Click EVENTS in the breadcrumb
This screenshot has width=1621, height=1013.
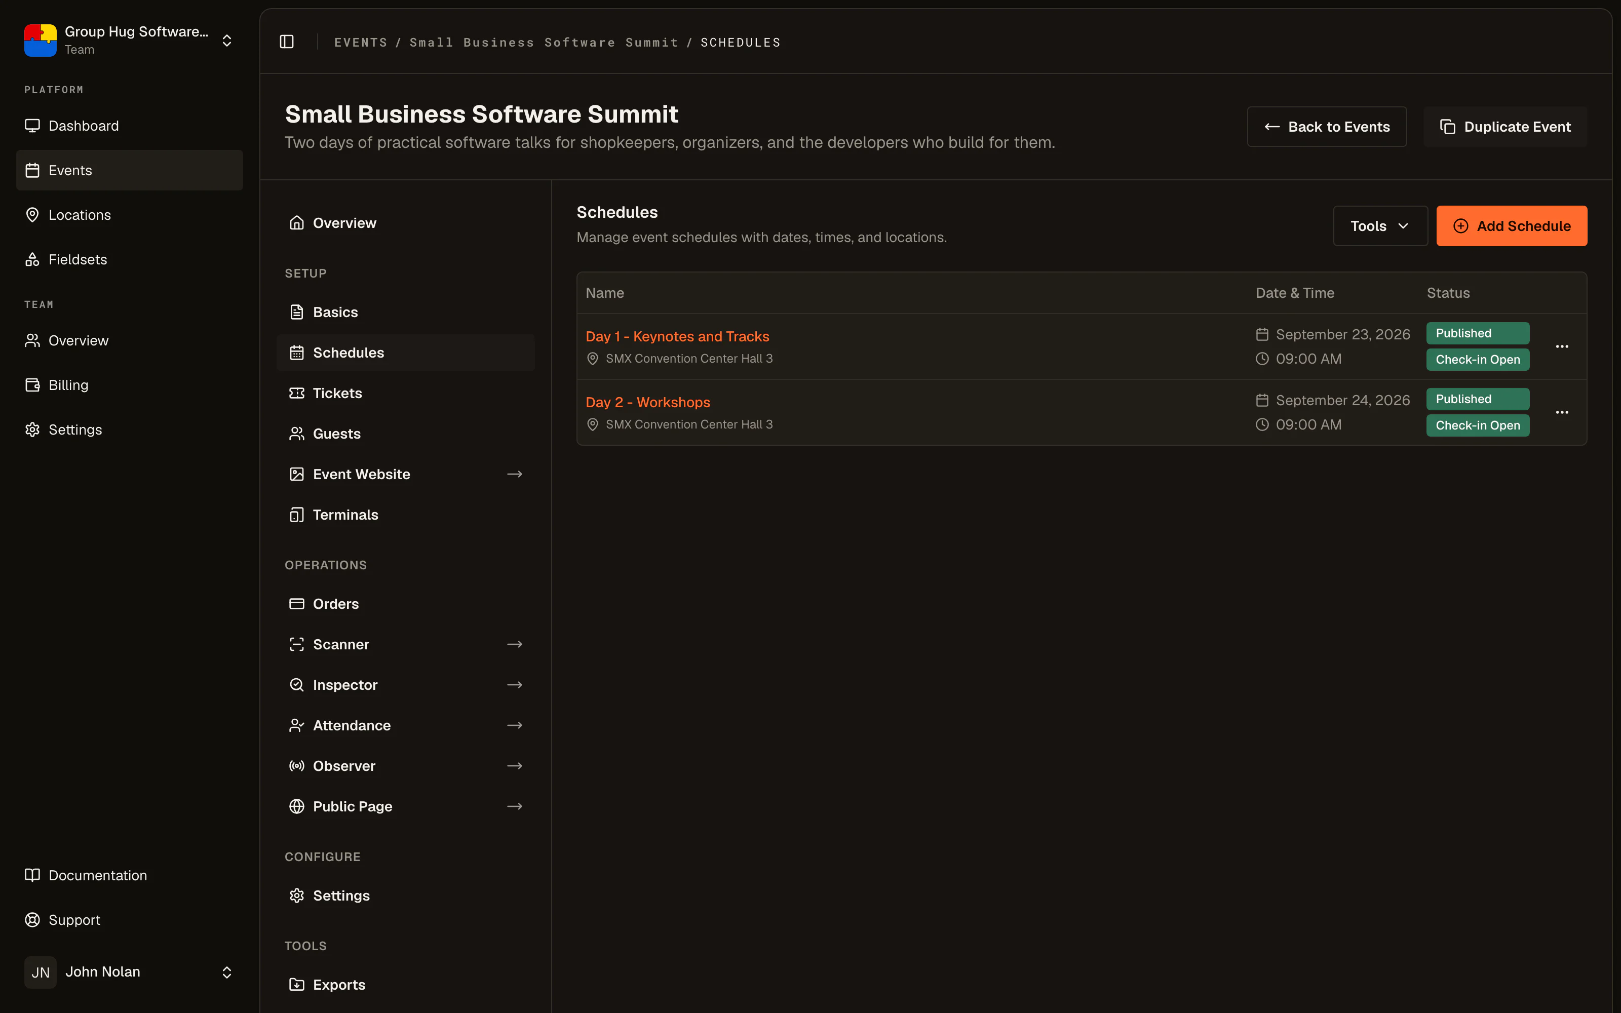(x=360, y=42)
